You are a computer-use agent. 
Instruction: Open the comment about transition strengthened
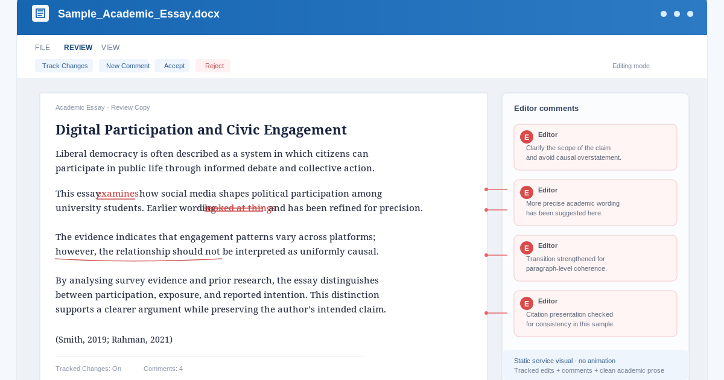coord(595,258)
